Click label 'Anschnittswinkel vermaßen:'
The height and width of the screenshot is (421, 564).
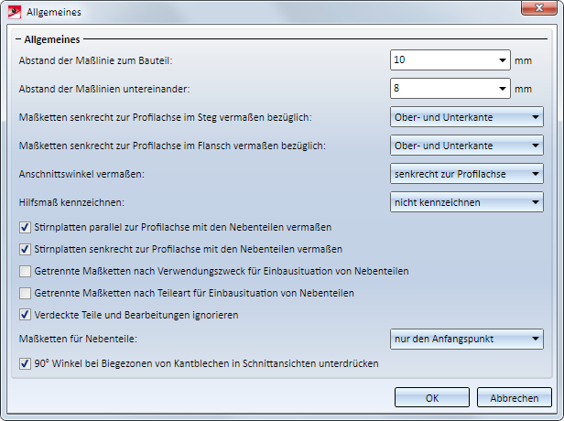point(81,174)
